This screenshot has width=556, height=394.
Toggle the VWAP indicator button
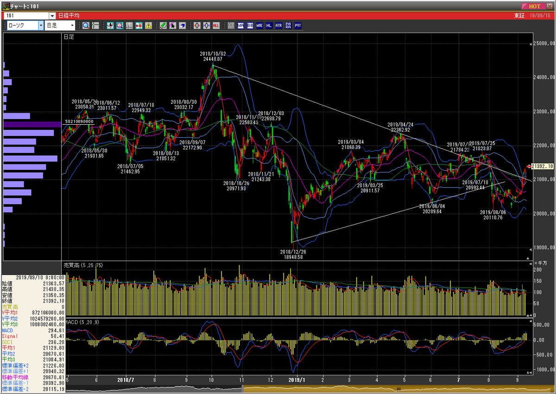click(x=231, y=25)
